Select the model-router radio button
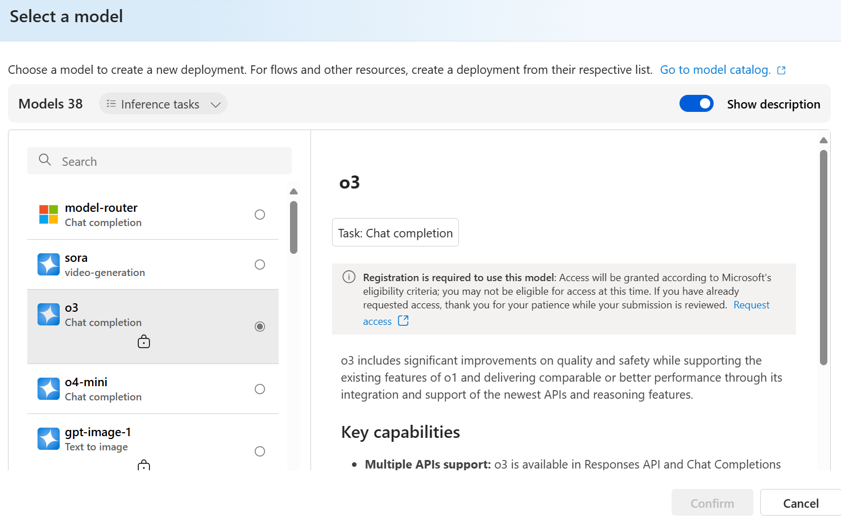 click(x=260, y=215)
